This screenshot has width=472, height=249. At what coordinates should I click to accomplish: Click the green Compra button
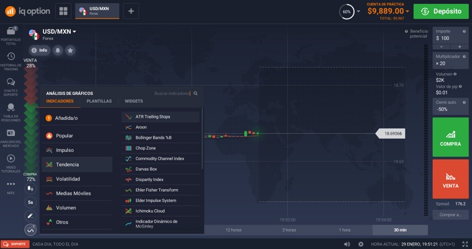[450, 137]
